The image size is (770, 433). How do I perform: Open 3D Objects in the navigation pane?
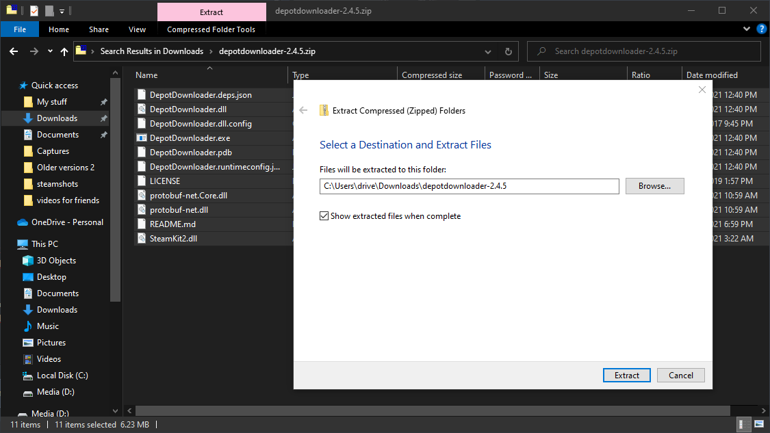(x=56, y=261)
